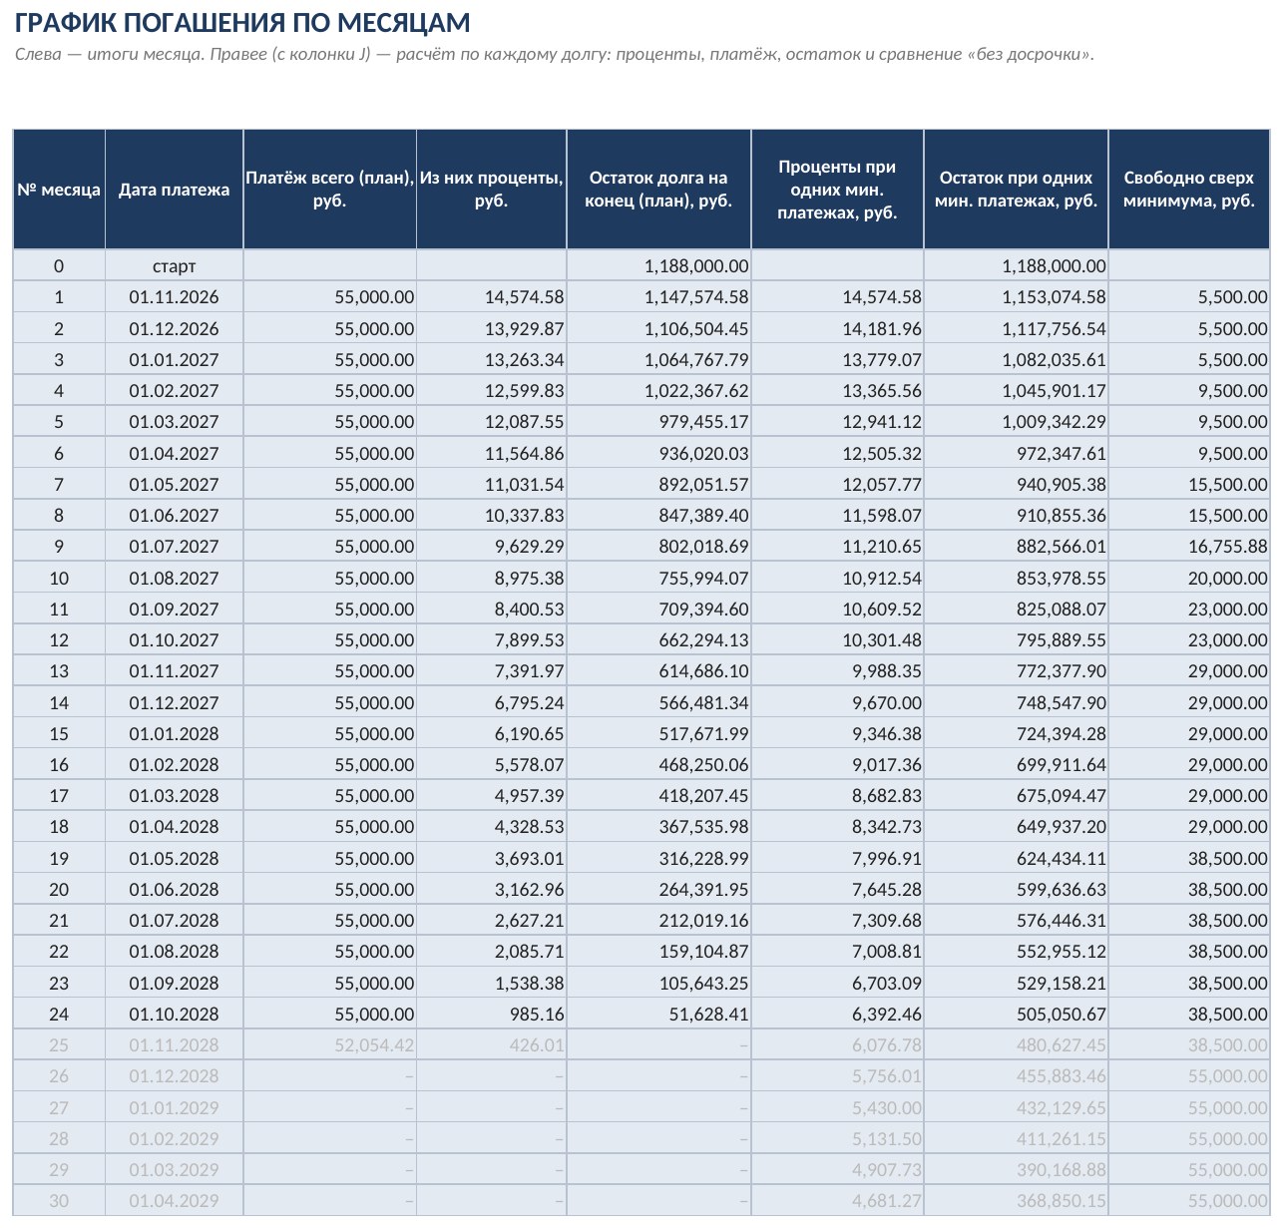Click the "Платёж всего (план), руб." header
This screenshot has height=1228, width=1283.
(x=330, y=190)
